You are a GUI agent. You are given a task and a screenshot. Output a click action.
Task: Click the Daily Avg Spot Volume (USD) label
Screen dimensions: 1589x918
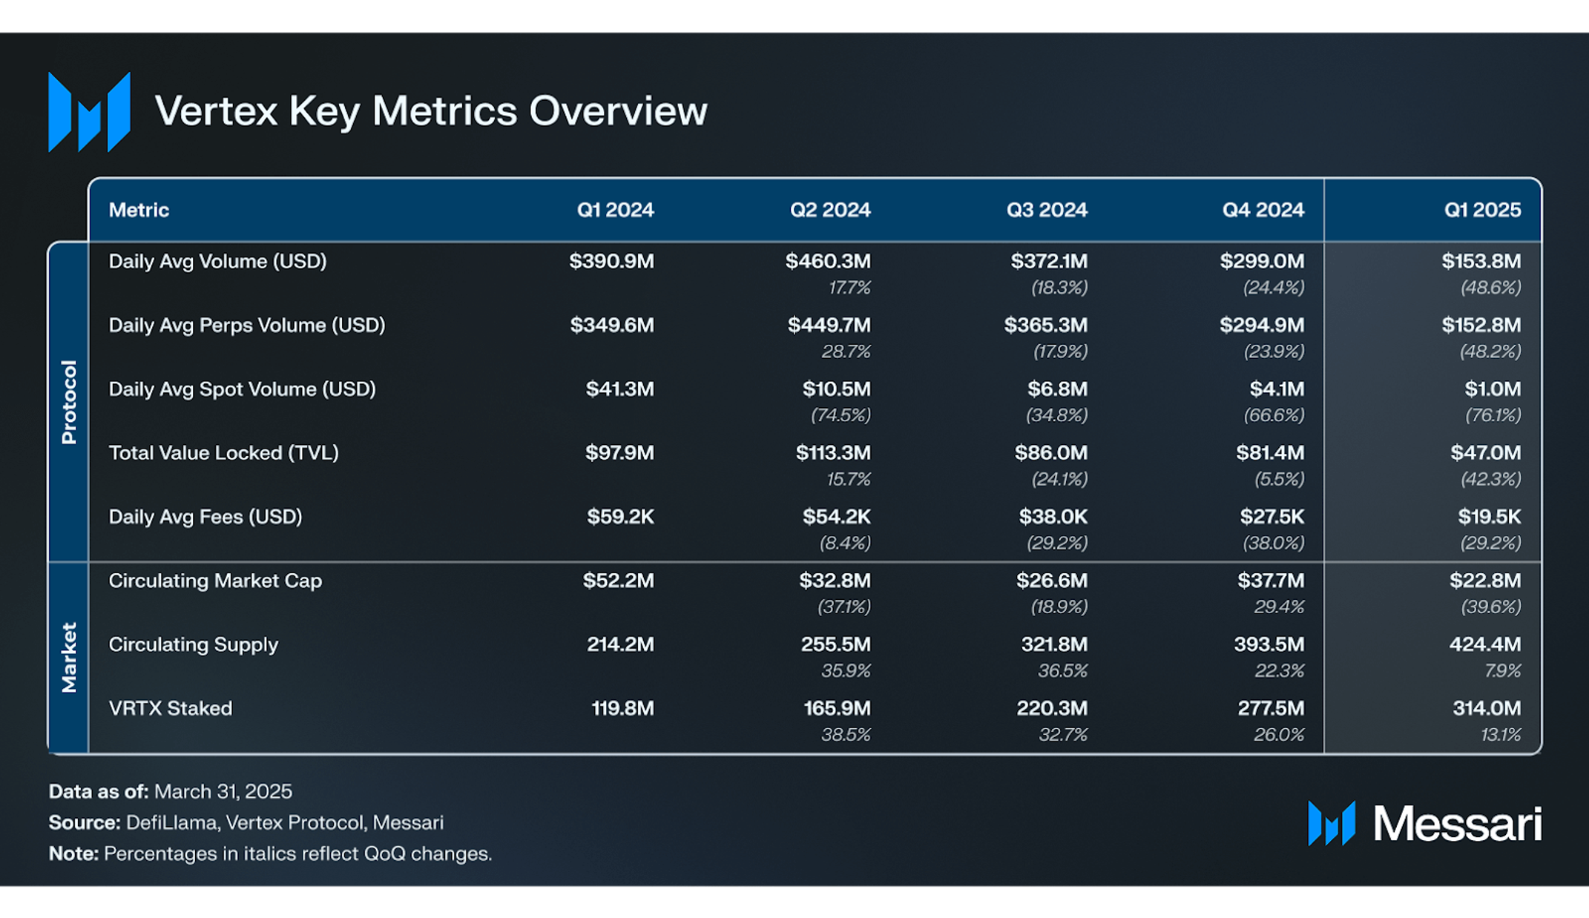tap(242, 389)
